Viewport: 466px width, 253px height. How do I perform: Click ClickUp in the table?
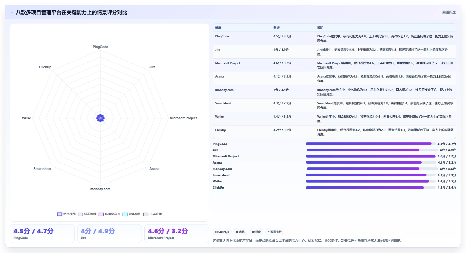[220, 130]
